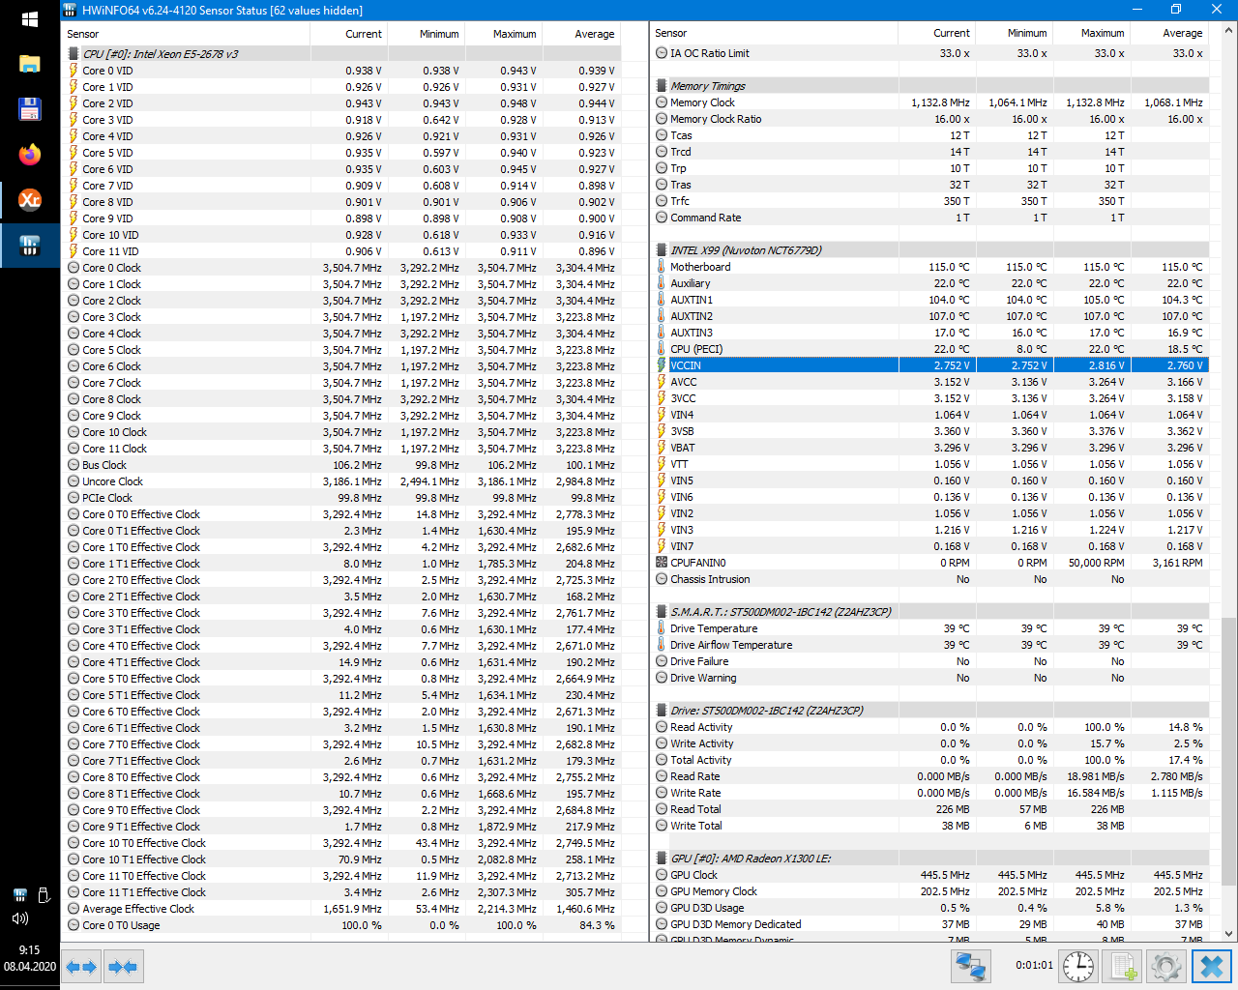
Task: Select the PCIe Clock row
Action: tap(341, 498)
